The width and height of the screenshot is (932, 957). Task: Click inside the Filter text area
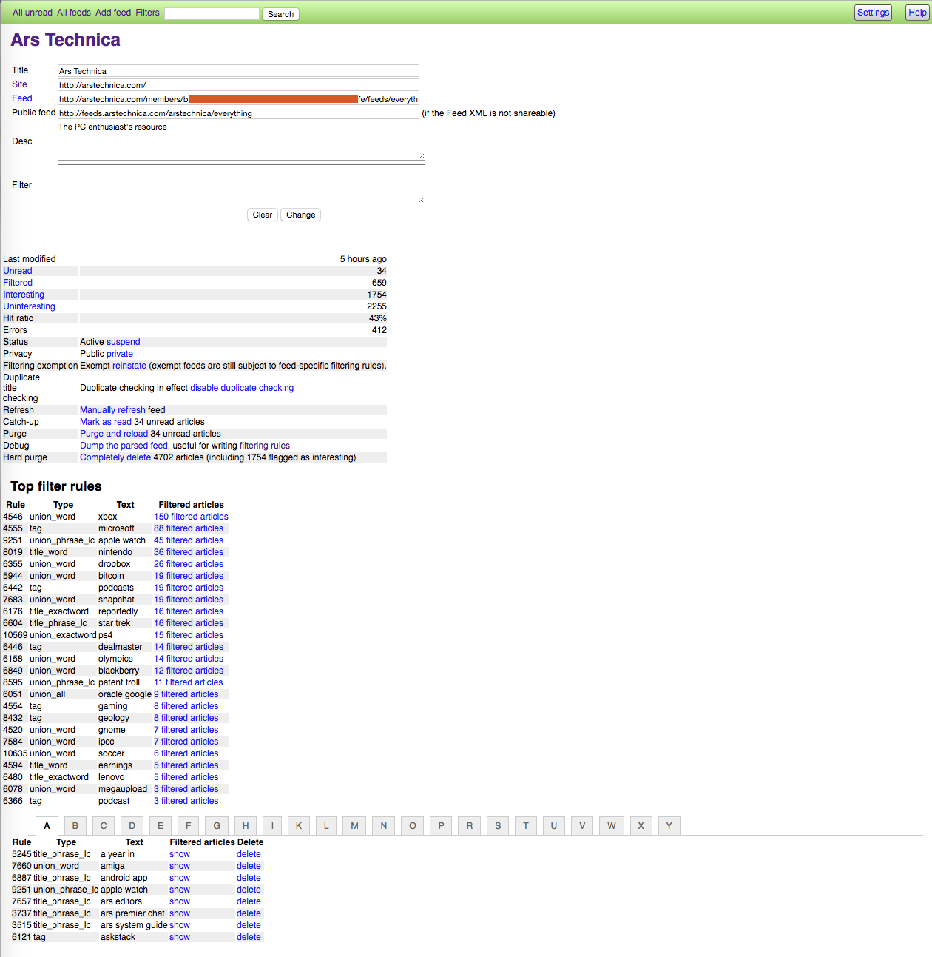point(241,184)
